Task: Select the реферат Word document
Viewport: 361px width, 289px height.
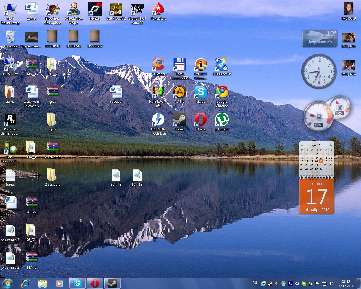Action: pyautogui.click(x=116, y=94)
